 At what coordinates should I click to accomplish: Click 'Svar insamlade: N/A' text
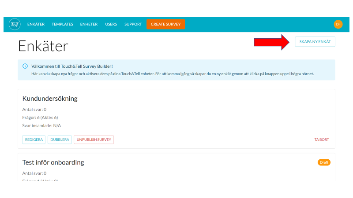(41, 125)
